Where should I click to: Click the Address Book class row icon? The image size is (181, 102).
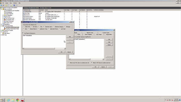(24, 12)
